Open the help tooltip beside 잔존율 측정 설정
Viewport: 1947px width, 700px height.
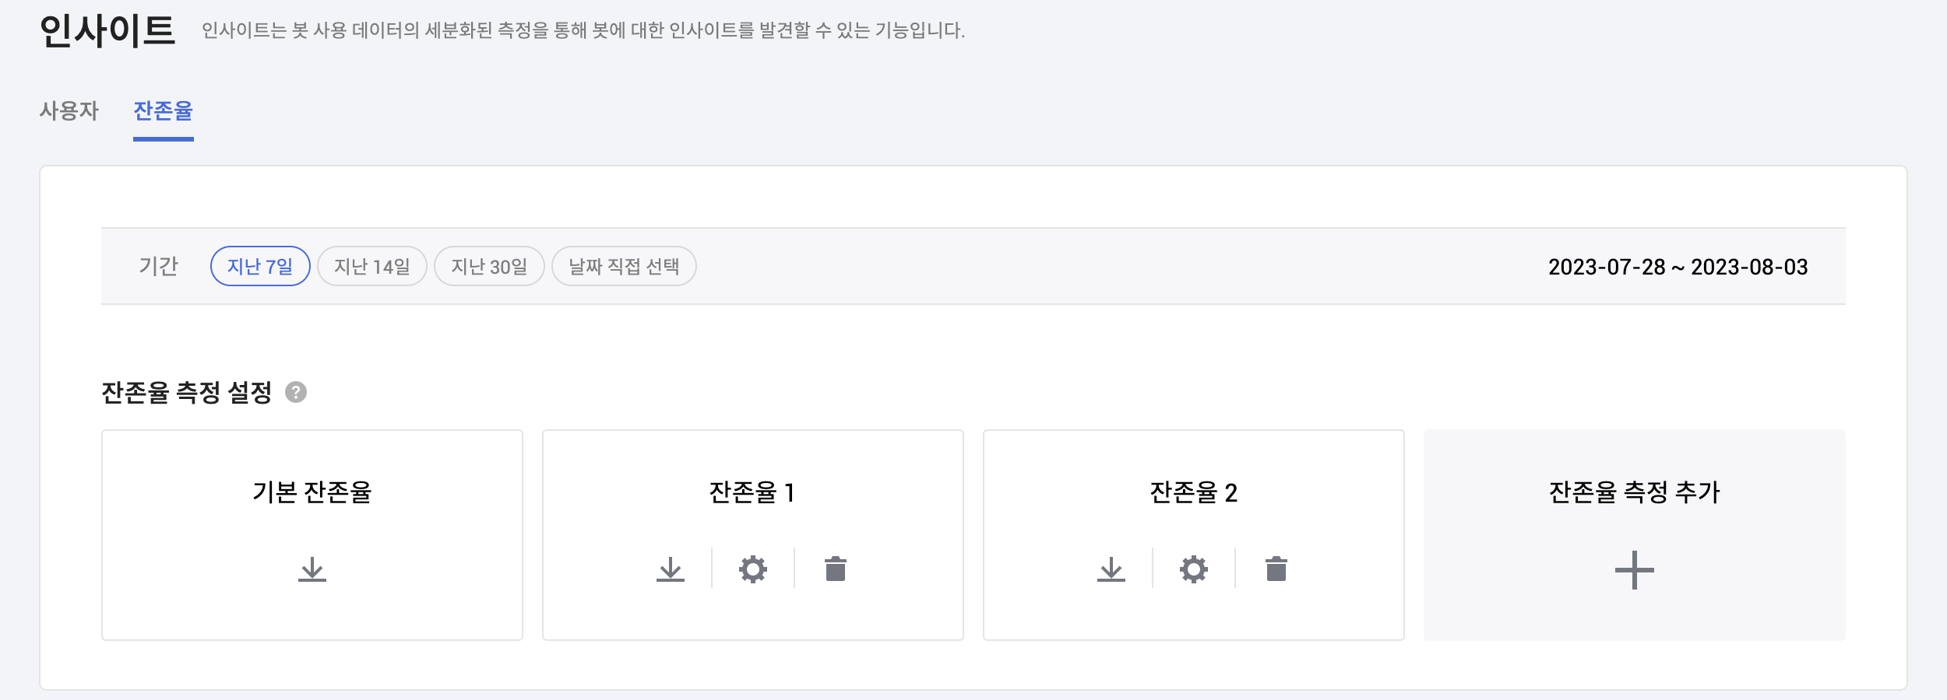(x=296, y=392)
